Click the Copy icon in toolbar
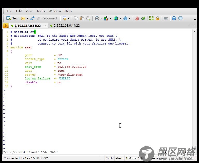The image size is (199, 163). (x=76, y=18)
